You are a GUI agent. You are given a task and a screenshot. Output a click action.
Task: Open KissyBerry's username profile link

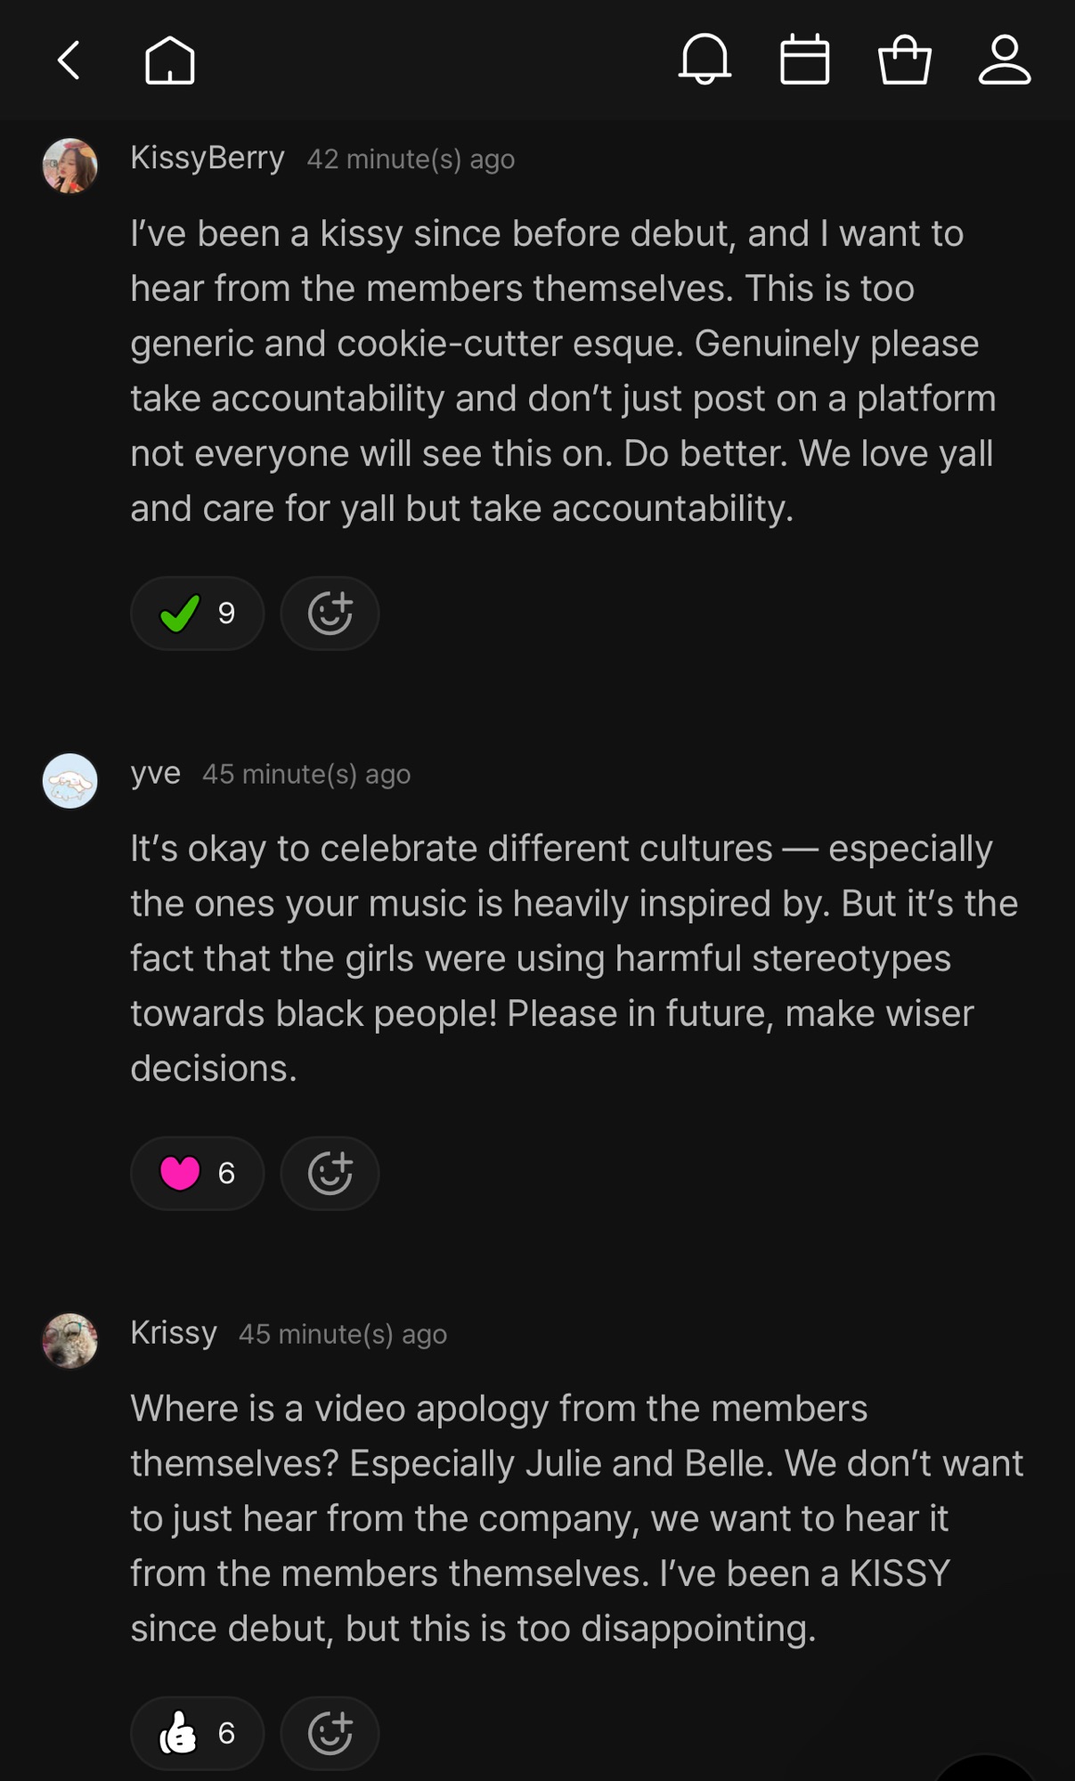coord(208,158)
